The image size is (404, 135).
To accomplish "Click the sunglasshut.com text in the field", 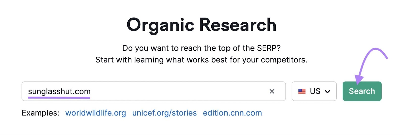I will pos(59,91).
